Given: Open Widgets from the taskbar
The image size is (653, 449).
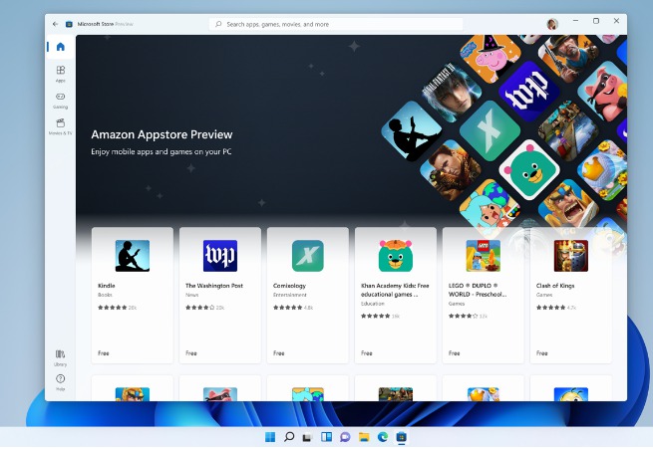Looking at the screenshot, I should coord(327,437).
